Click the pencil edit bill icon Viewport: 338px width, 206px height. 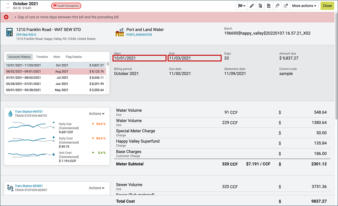click(x=252, y=6)
